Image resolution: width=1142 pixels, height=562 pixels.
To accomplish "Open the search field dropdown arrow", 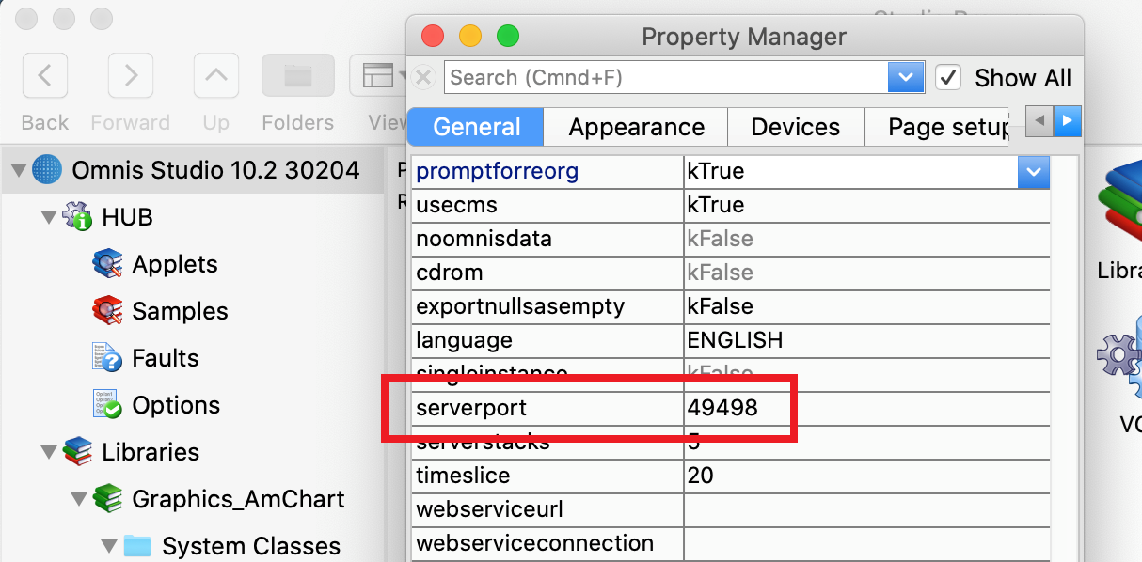I will point(906,77).
